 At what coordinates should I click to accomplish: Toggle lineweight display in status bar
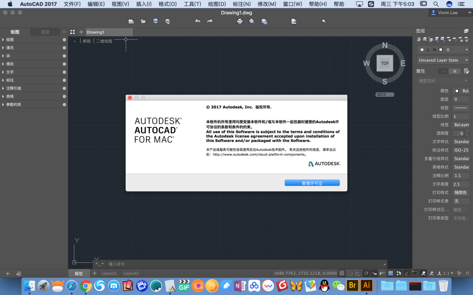coord(382,273)
